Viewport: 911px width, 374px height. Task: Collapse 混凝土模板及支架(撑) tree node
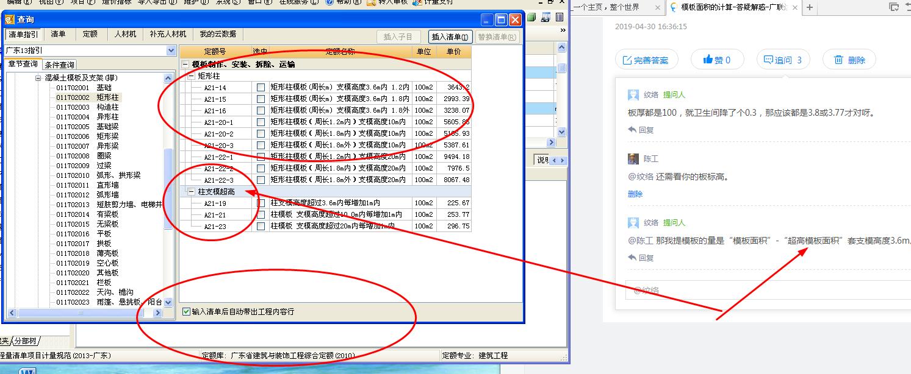click(38, 78)
